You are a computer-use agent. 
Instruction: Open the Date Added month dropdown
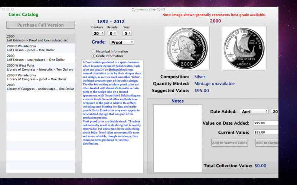(x=254, y=112)
